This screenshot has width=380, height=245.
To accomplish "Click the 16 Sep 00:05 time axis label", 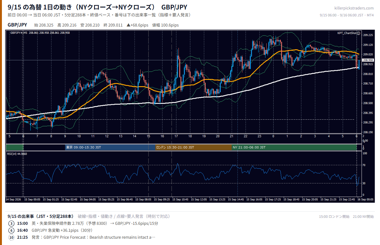I will [x=365, y=200].
